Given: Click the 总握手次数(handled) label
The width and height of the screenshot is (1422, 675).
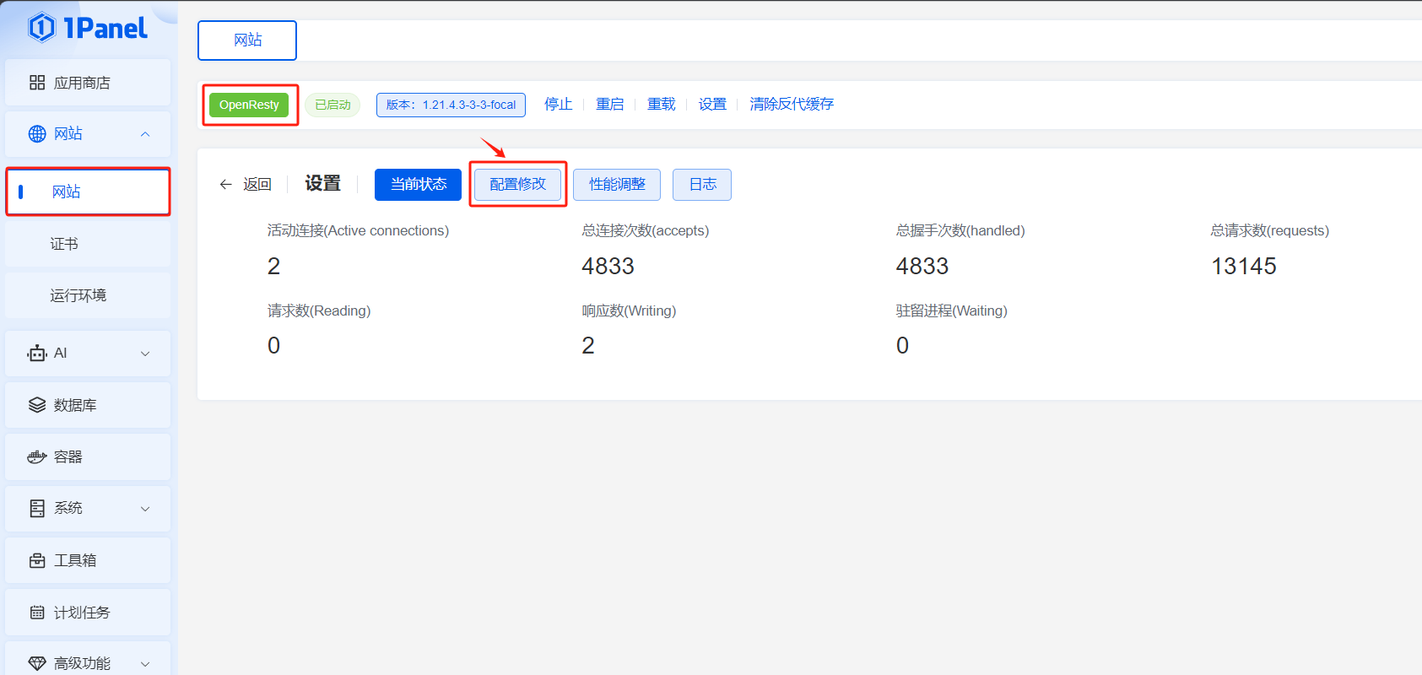Looking at the screenshot, I should point(960,231).
